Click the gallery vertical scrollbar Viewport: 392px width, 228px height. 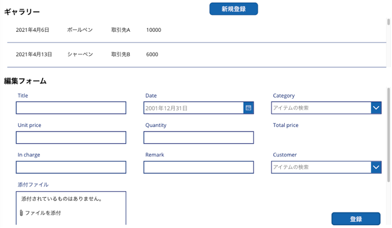coord(389,22)
